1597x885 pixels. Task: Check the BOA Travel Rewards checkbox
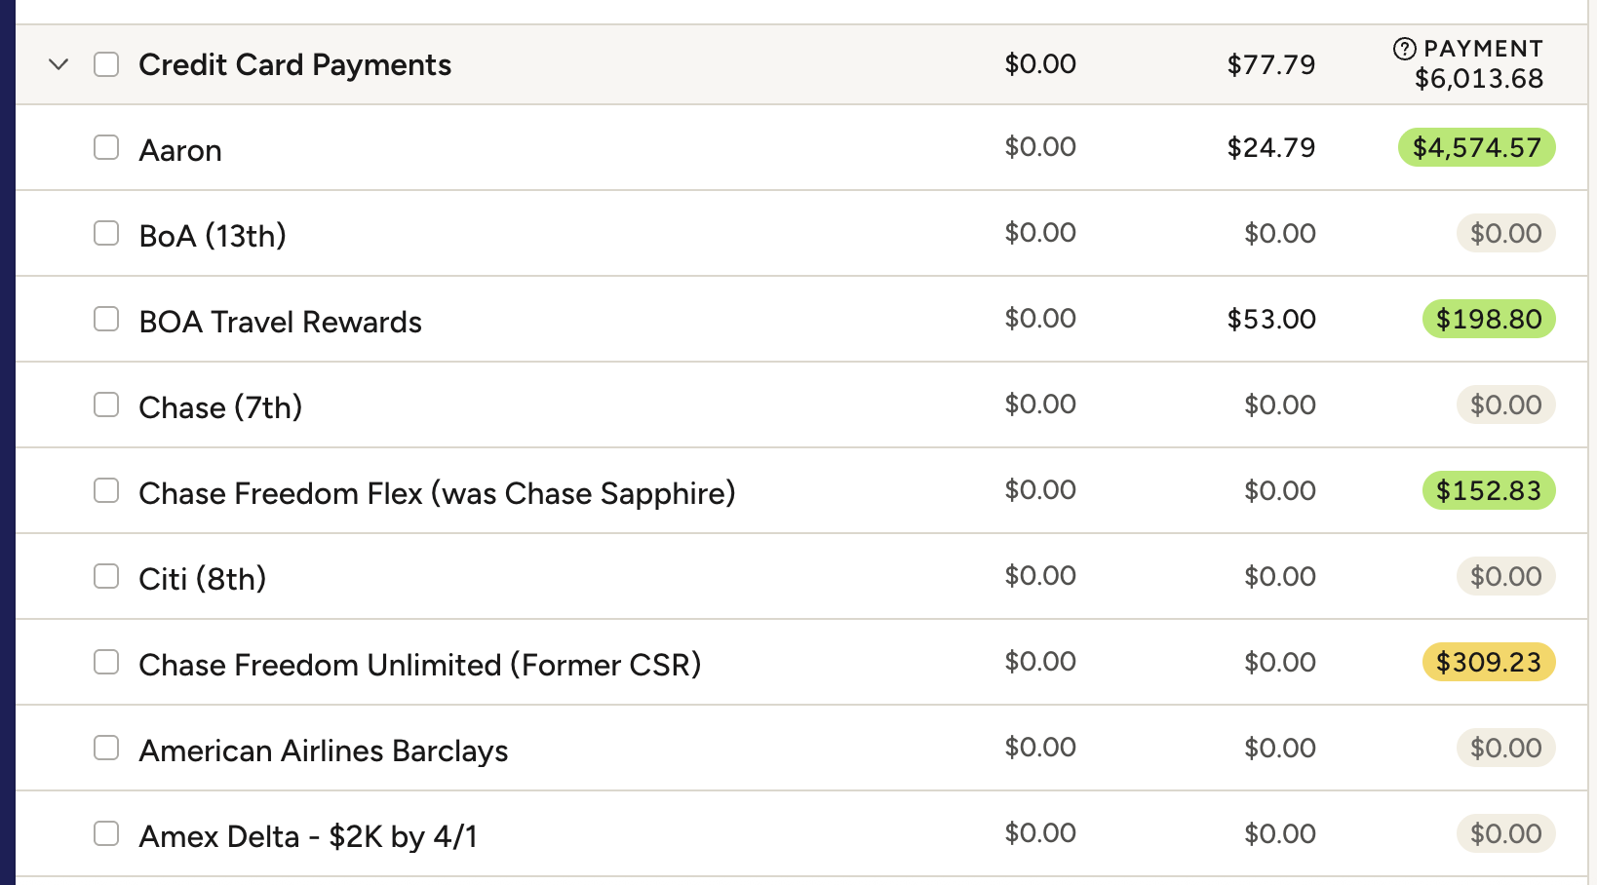[106, 320]
